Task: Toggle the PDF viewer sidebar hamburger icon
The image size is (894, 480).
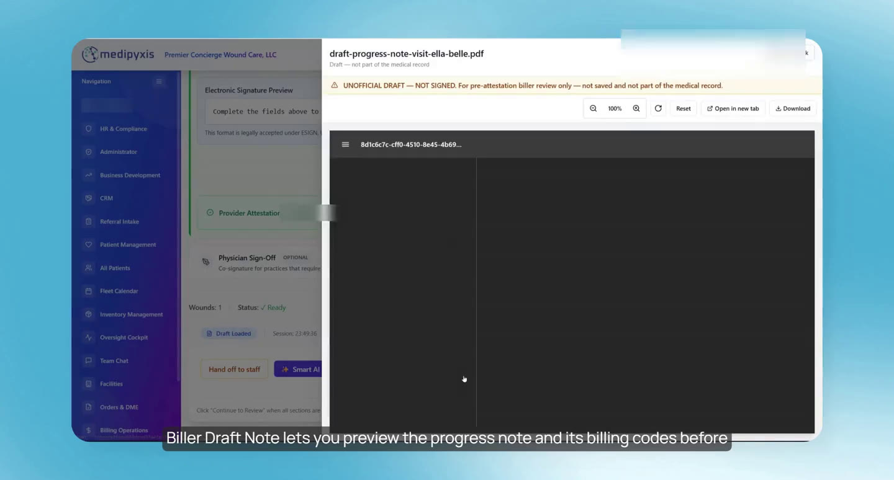Action: (x=345, y=144)
